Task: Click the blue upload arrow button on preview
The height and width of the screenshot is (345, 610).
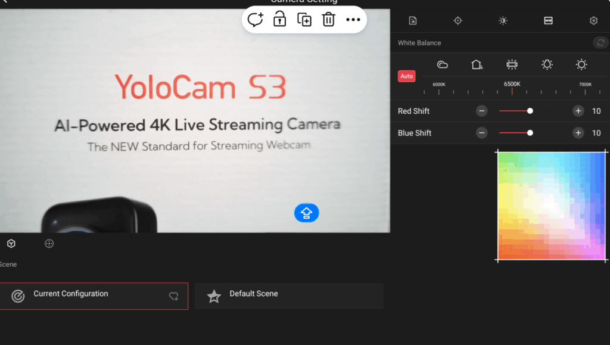Action: click(x=307, y=213)
